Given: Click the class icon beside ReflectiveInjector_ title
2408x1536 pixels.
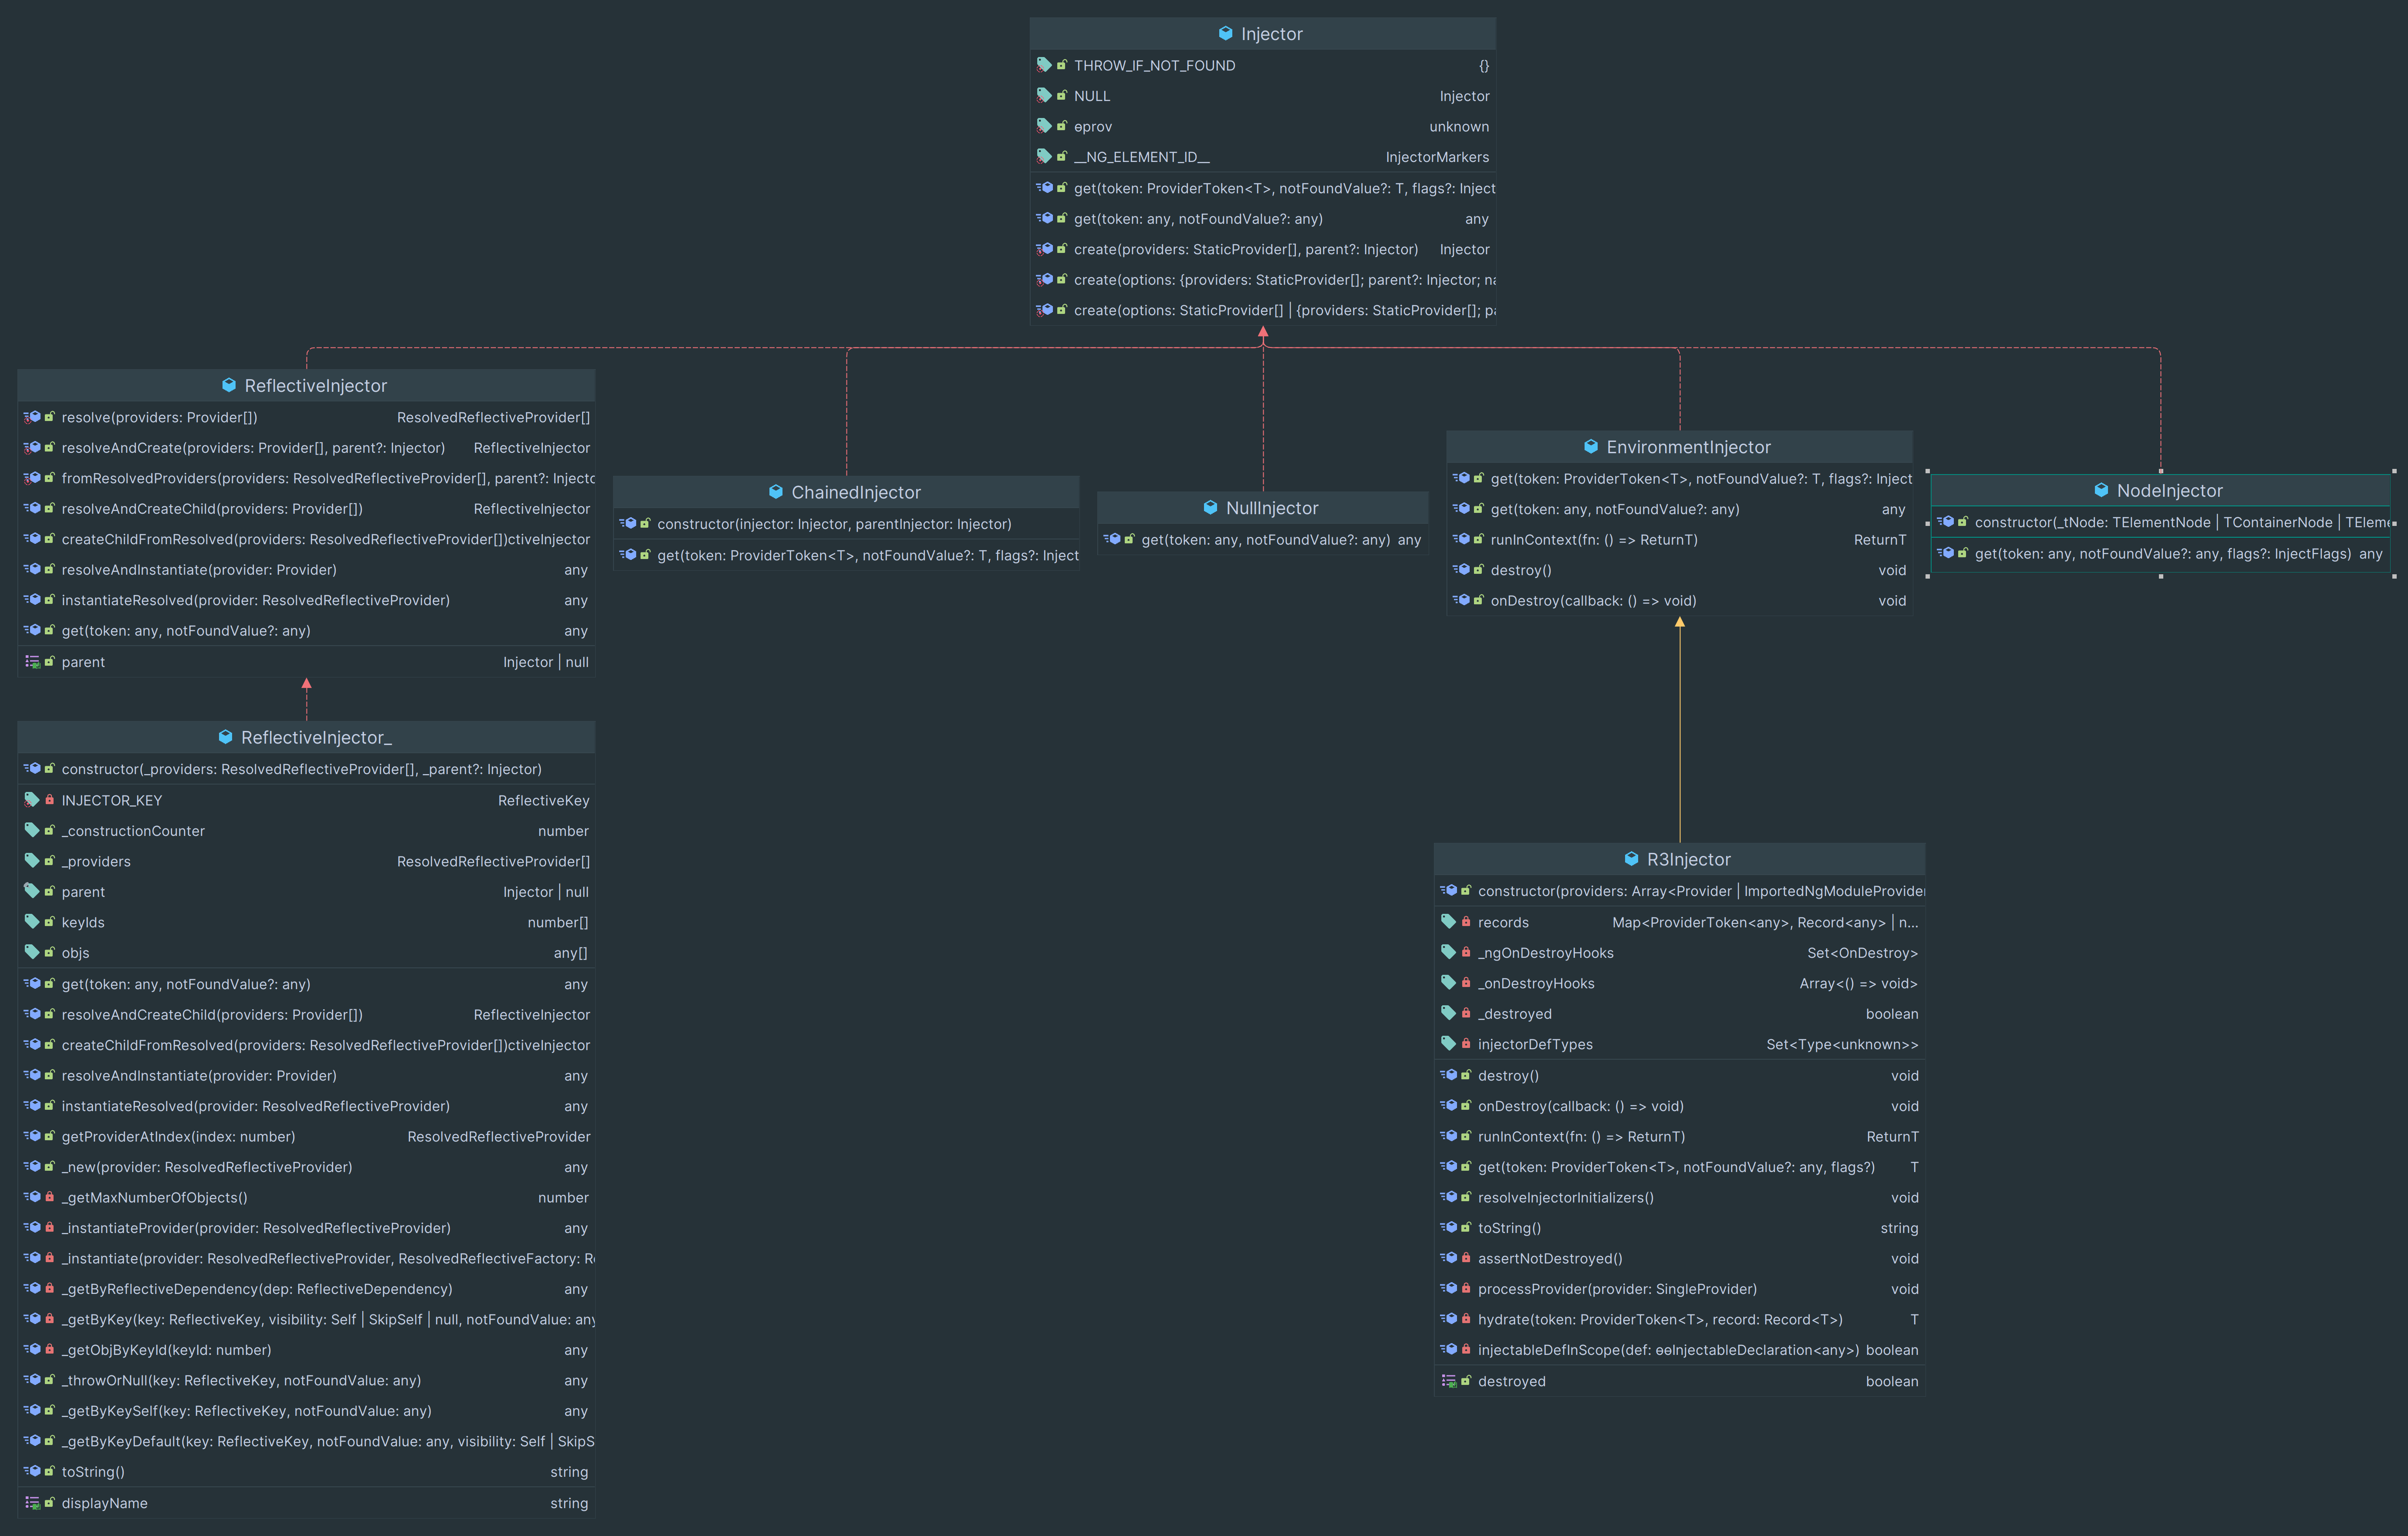Looking at the screenshot, I should coord(225,737).
